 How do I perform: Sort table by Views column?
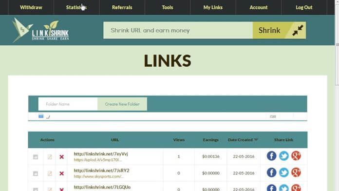tap(179, 140)
